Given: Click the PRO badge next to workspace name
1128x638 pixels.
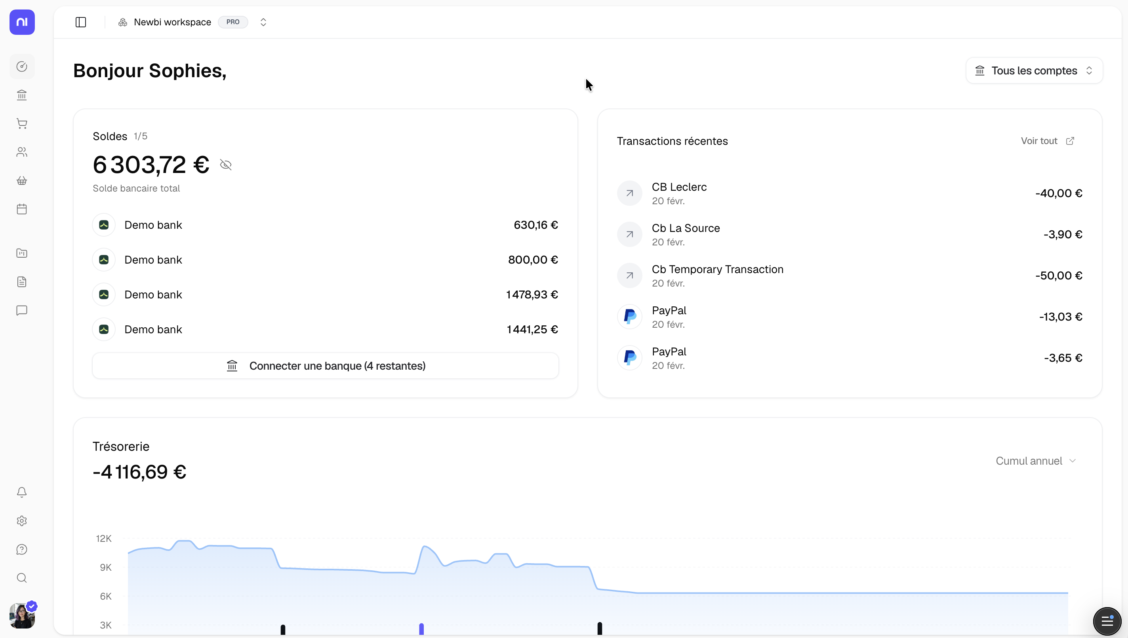Looking at the screenshot, I should 233,22.
